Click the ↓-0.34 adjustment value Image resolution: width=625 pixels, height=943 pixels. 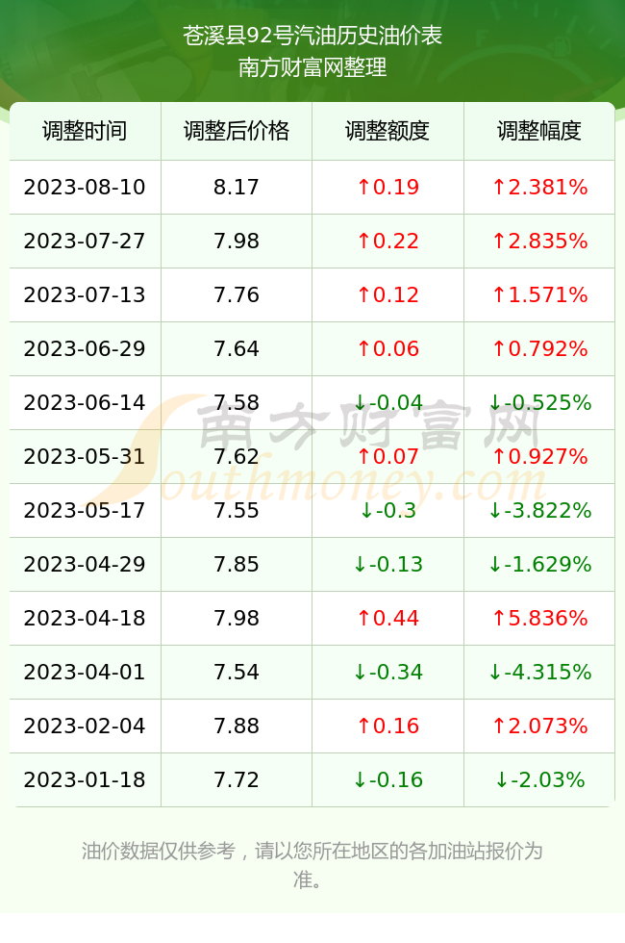[387, 672]
